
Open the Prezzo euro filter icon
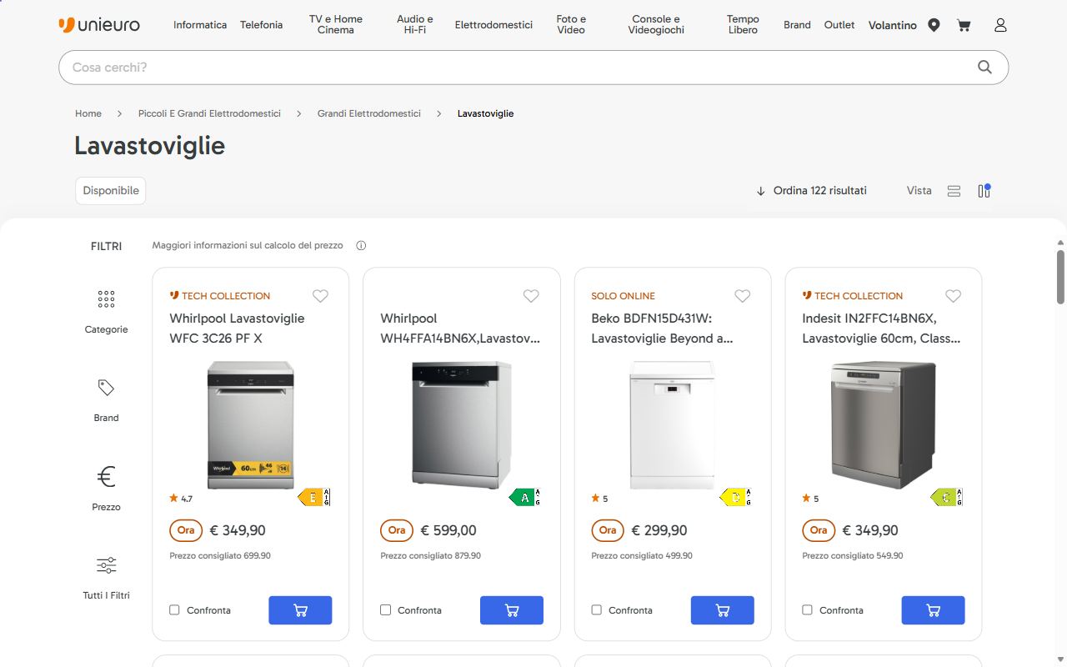click(106, 477)
